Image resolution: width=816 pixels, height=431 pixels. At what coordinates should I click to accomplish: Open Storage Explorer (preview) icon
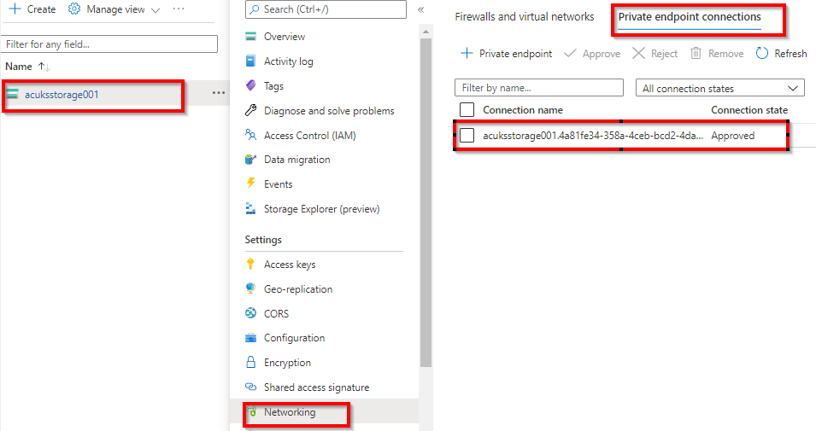250,208
